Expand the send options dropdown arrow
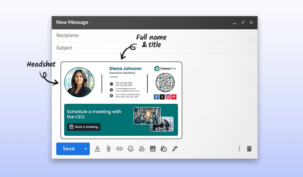 [85, 149]
